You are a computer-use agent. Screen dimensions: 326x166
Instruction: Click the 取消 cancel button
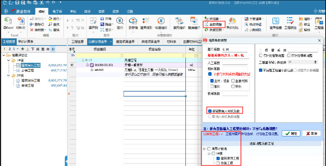tap(310, 134)
